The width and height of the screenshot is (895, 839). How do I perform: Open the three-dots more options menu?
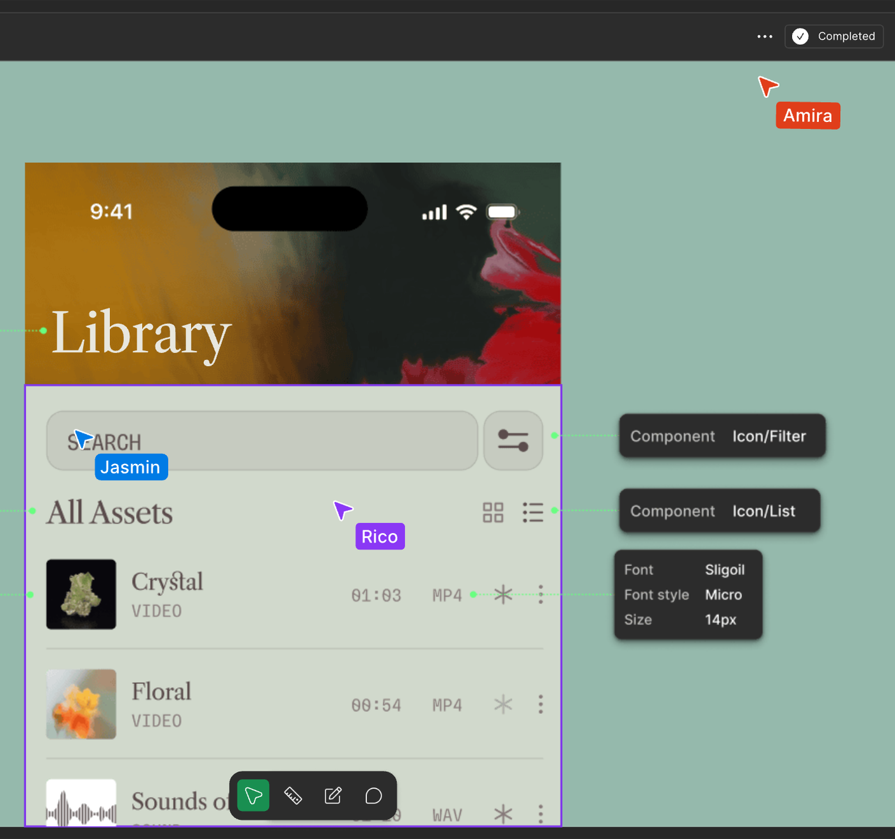click(x=765, y=36)
